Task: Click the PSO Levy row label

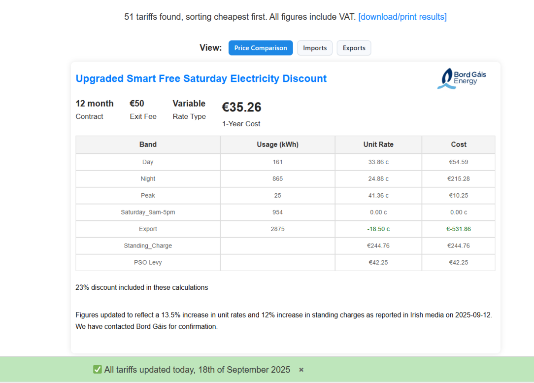Action: (x=148, y=262)
